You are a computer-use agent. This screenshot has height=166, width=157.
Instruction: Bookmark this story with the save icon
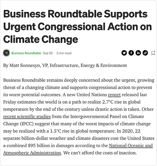coord(153,53)
